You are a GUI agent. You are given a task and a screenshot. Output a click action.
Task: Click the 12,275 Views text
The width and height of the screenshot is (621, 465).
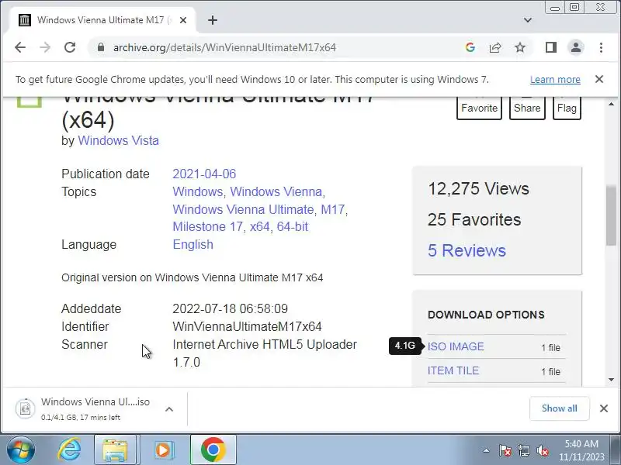click(478, 188)
